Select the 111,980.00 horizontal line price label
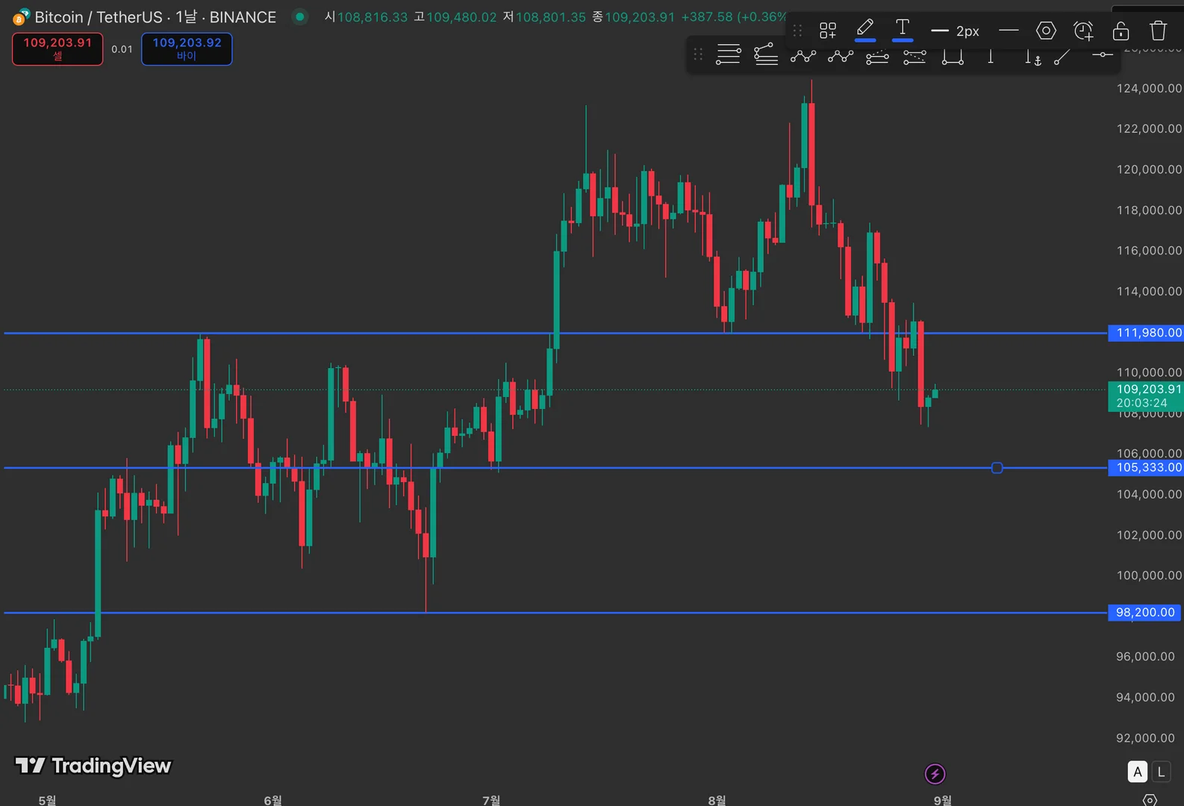 pyautogui.click(x=1146, y=333)
